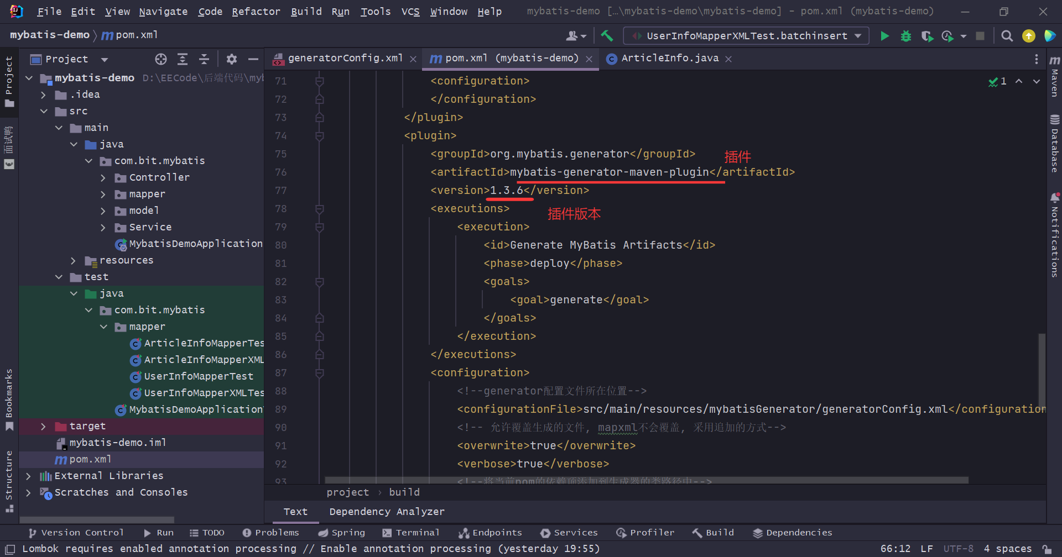Toggle the Project tool window button on the left strip
Image resolution: width=1062 pixels, height=557 pixels.
pos(9,81)
